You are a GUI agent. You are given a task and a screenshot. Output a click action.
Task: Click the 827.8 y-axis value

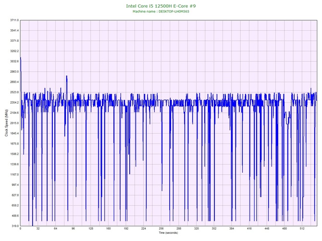coord(15,195)
